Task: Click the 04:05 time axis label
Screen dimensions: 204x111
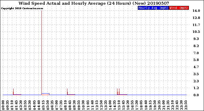Action: 34,105
